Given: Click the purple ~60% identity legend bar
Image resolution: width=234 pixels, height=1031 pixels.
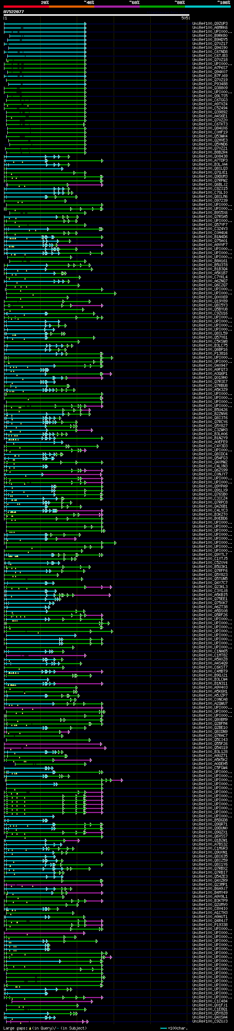Looking at the screenshot, I should [117, 7].
